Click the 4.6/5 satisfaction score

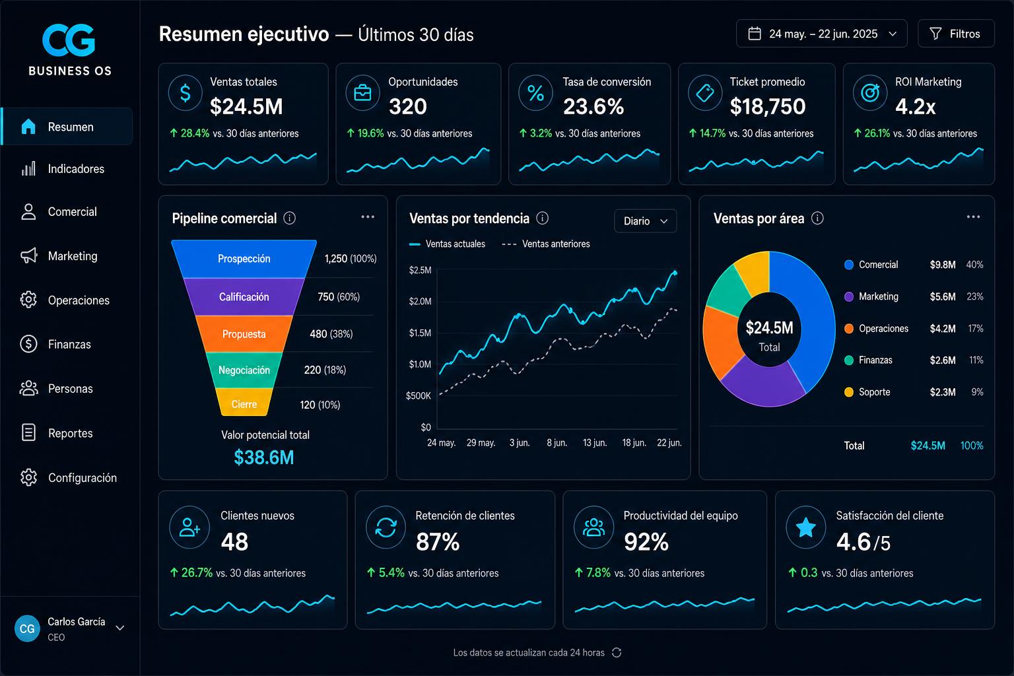(863, 542)
